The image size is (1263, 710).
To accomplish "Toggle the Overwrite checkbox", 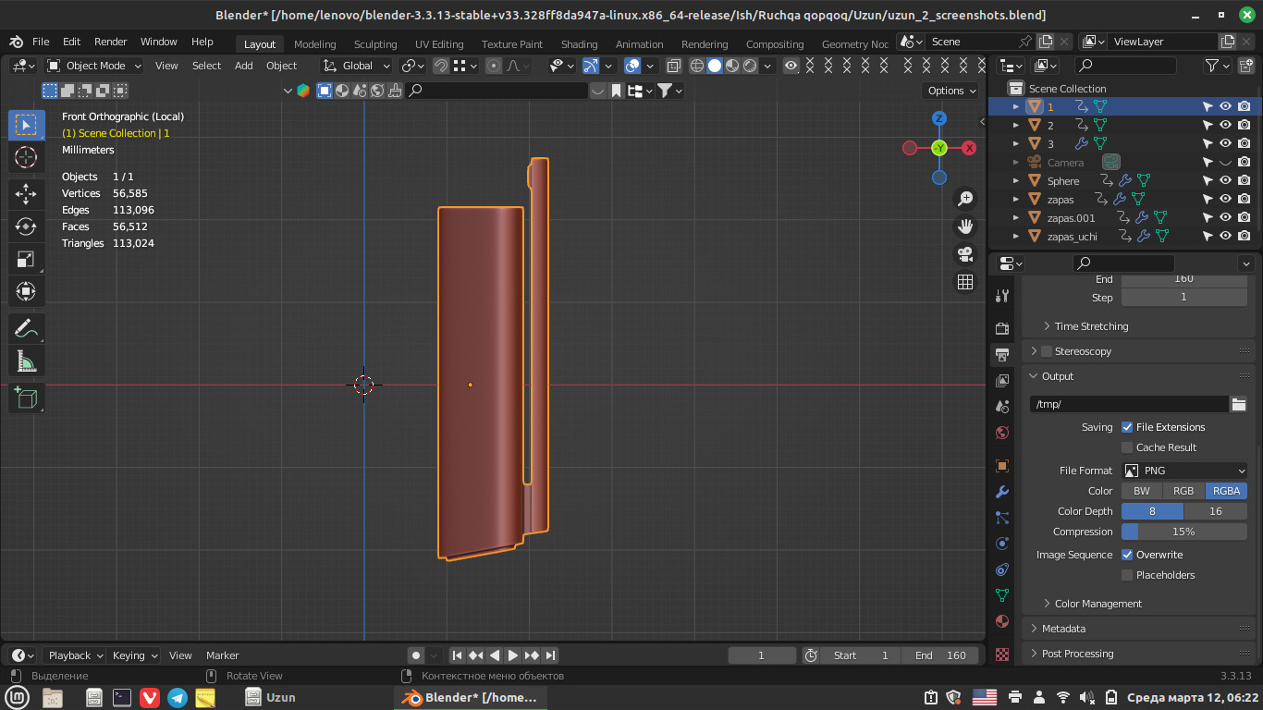I will (x=1127, y=555).
